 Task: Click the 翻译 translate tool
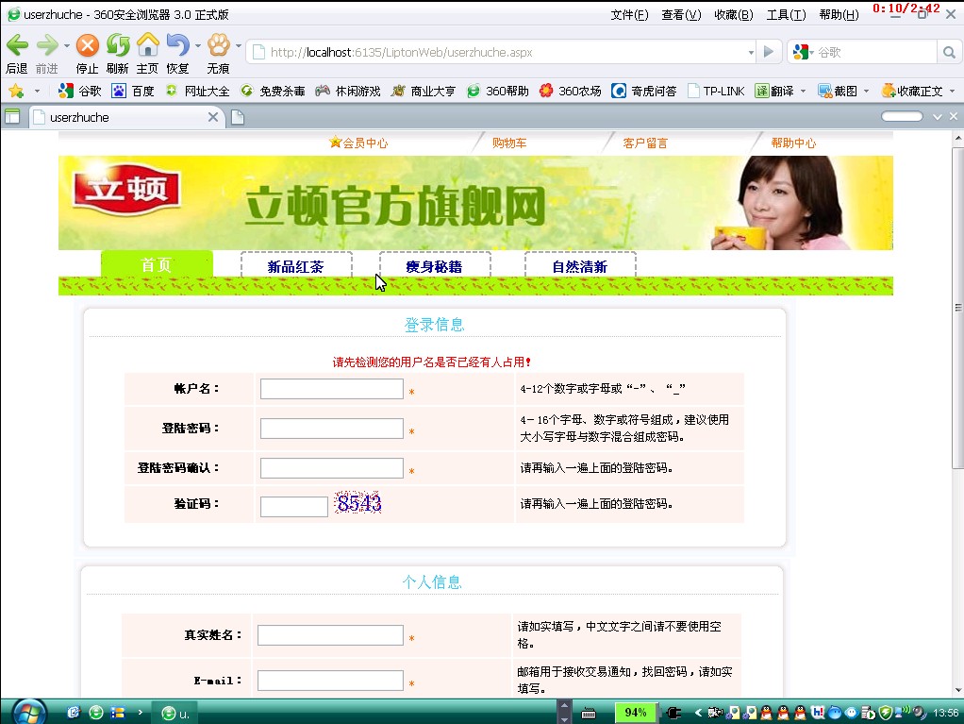[774, 92]
